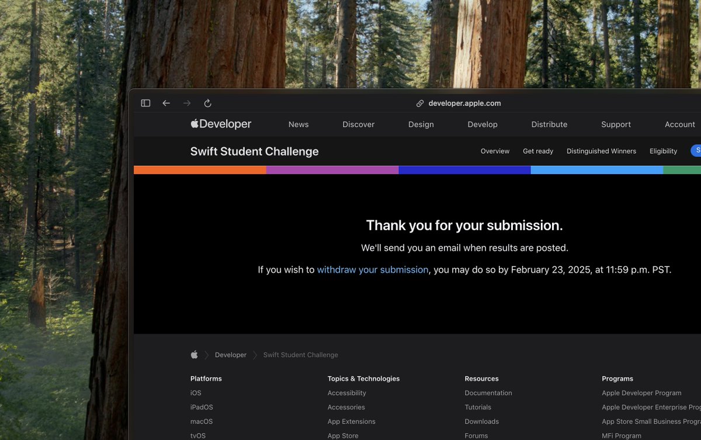701x440 pixels.
Task: Go back with the left arrow button
Action: (166, 103)
